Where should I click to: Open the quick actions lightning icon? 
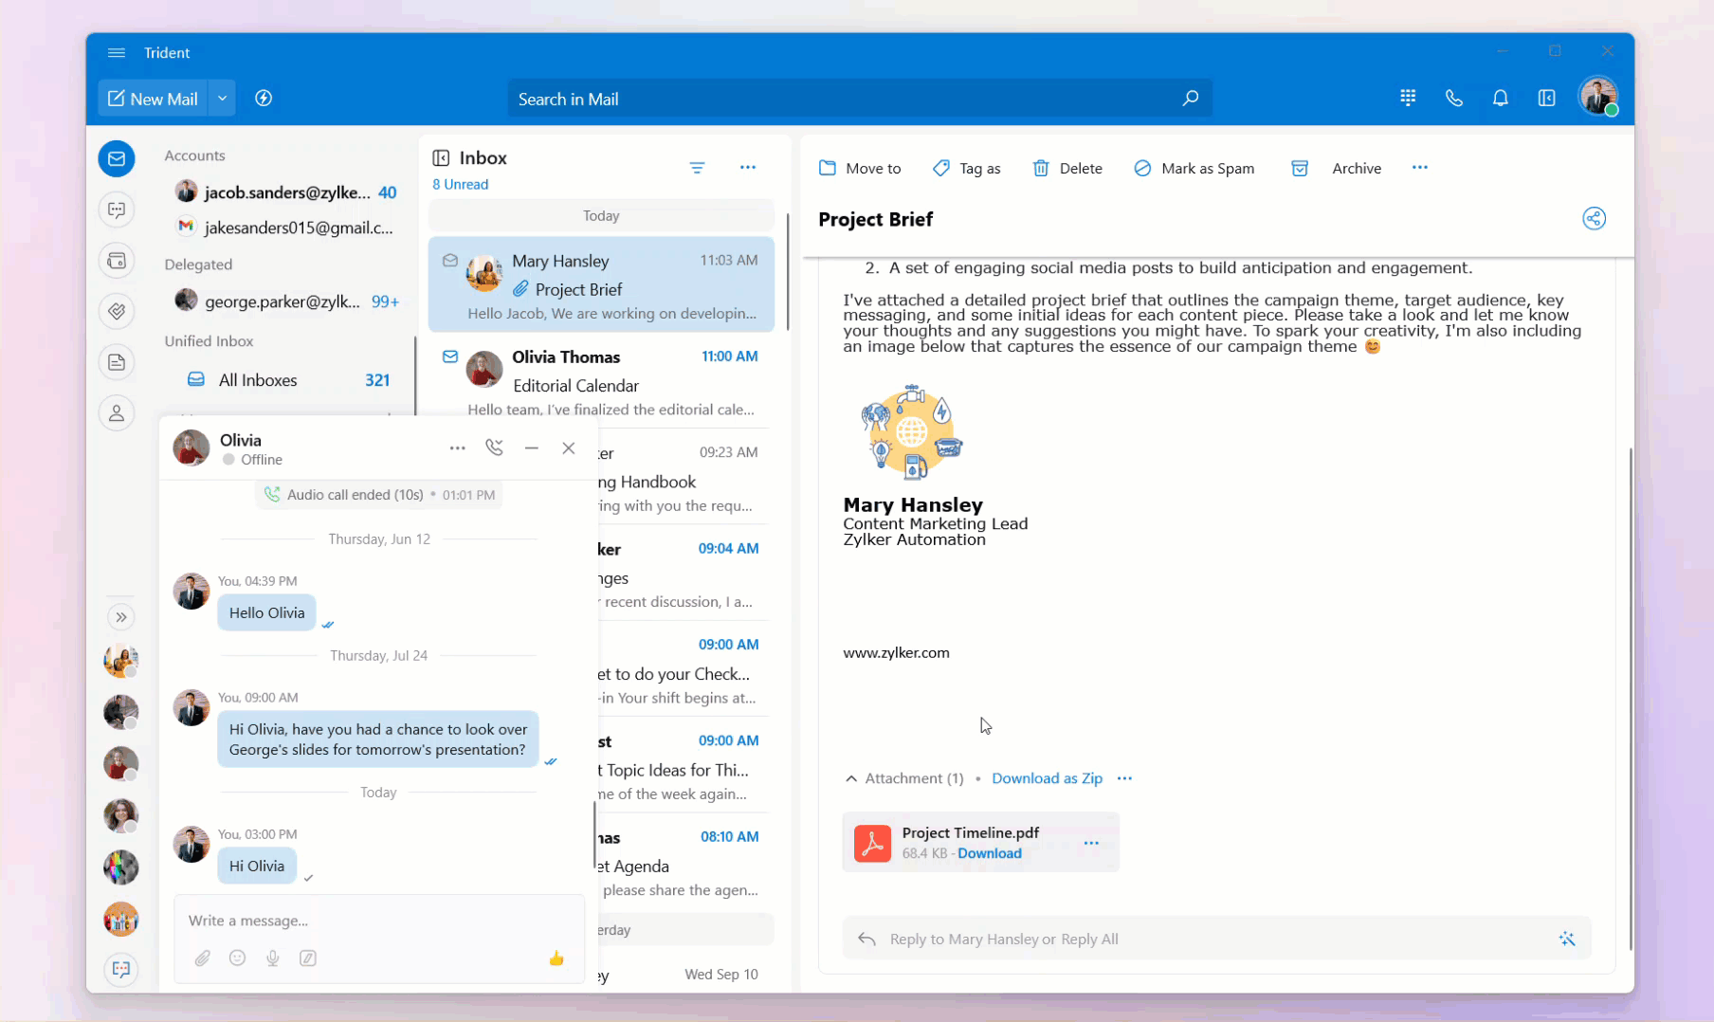click(264, 99)
